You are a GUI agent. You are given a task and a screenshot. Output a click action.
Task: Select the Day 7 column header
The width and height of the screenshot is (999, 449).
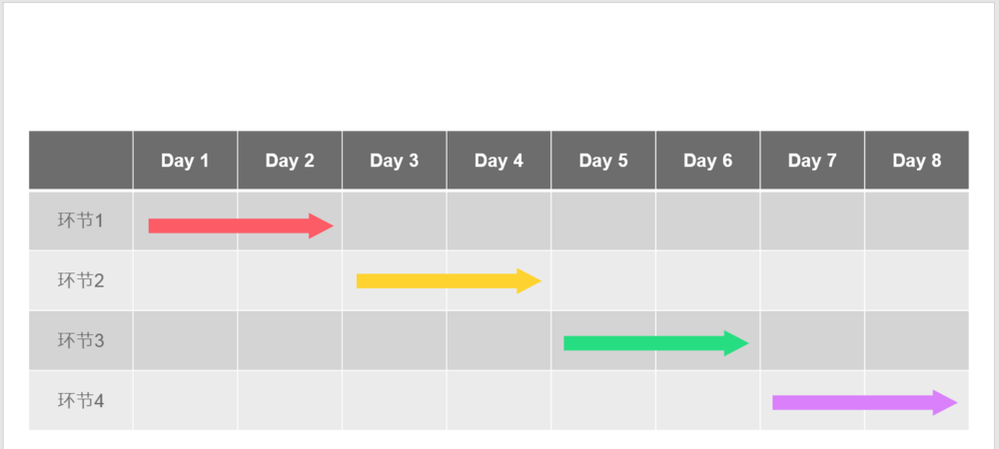point(812,161)
